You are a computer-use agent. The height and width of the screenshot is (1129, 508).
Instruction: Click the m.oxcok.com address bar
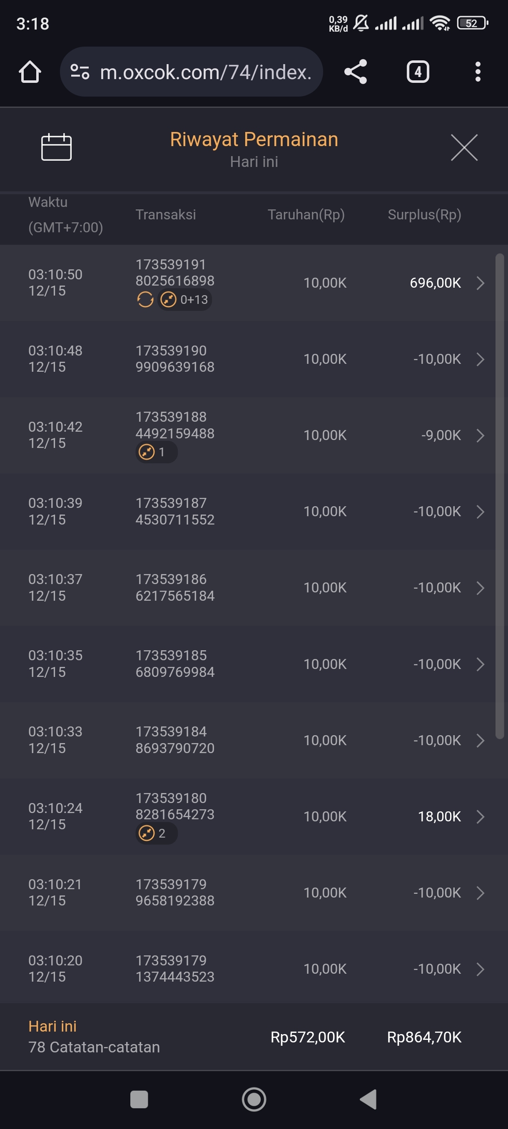[205, 72]
